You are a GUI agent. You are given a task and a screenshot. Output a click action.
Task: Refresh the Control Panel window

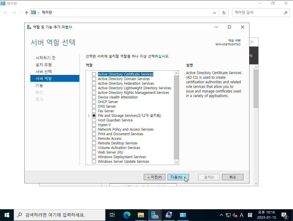pos(224,13)
